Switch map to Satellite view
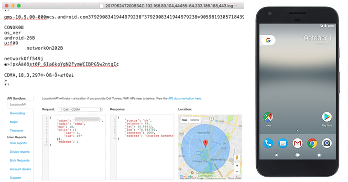The height and width of the screenshot is (182, 348). click(195, 120)
